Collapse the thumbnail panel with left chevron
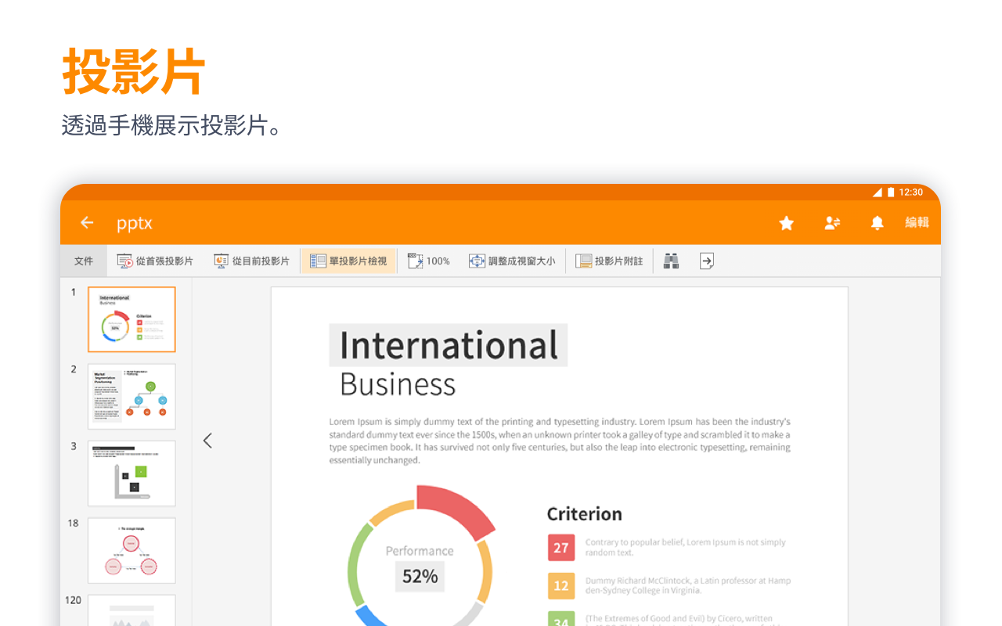Image resolution: width=1002 pixels, height=626 pixels. [x=207, y=441]
